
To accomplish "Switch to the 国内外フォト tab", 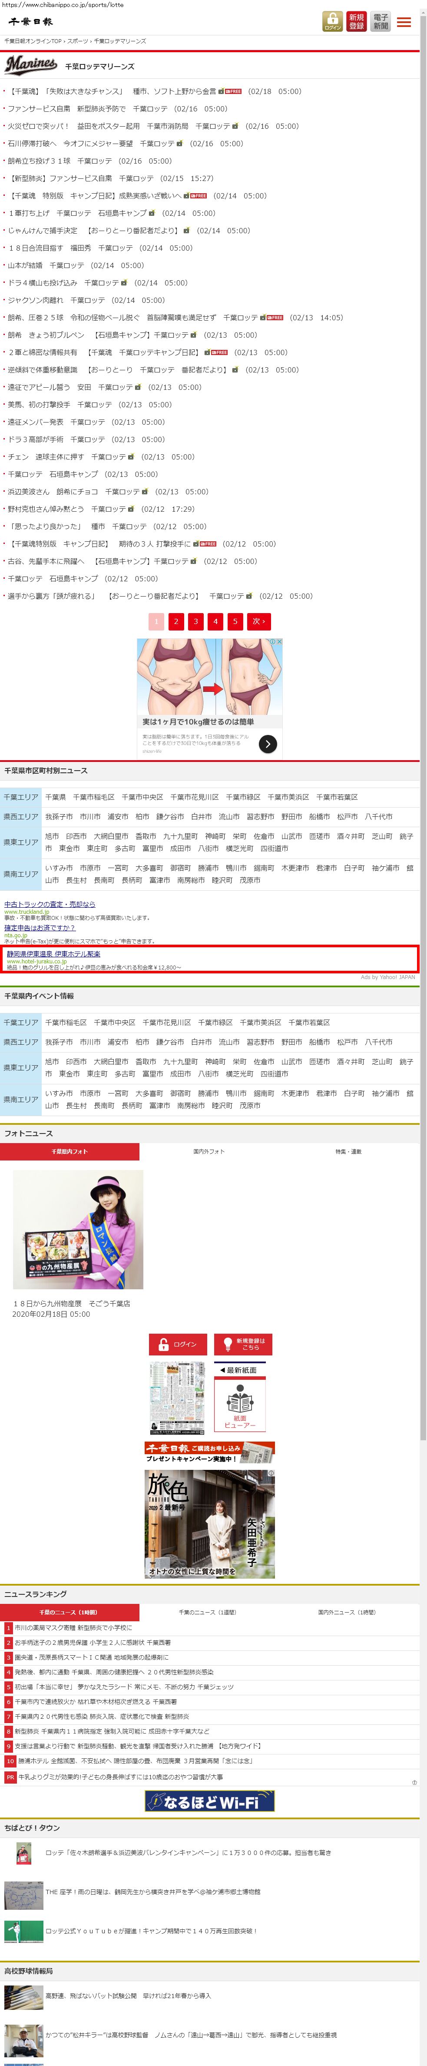I will point(209,1152).
